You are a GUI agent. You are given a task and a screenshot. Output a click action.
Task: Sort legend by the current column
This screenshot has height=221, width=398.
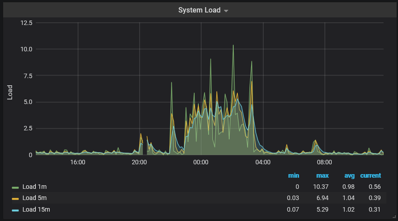tap(371, 175)
